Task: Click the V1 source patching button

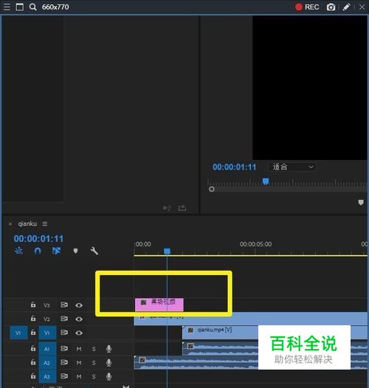Action: point(18,333)
